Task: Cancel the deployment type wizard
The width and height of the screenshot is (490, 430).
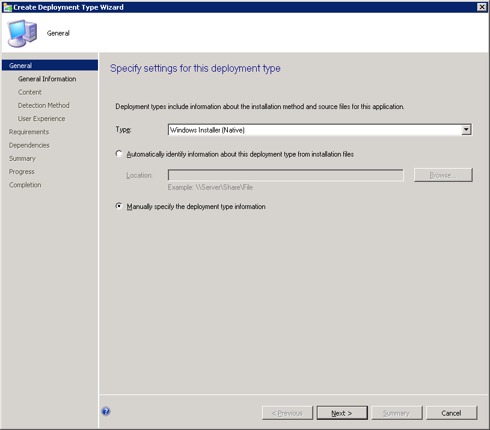Action: (x=451, y=413)
